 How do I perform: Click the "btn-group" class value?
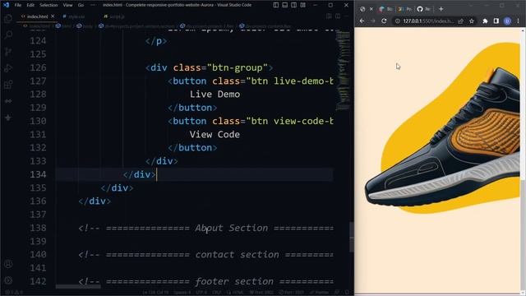click(238, 67)
